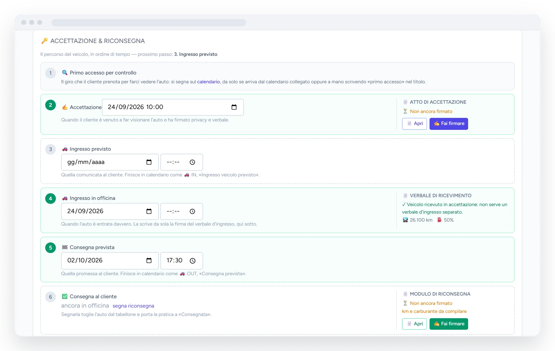
Task: Click the odometer icon beside 26.100 km
Action: pos(405,220)
